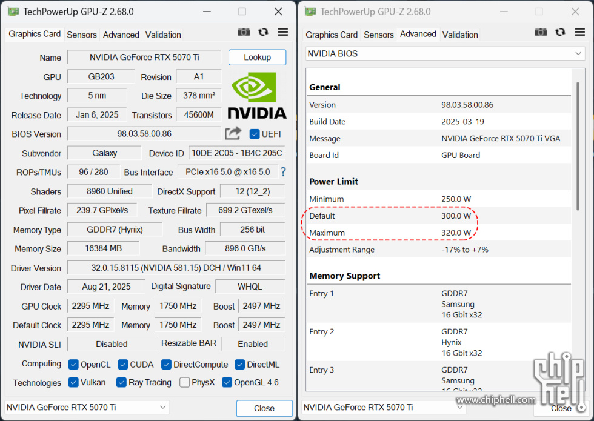594x421 pixels.
Task: Click the Lookup button
Action: tap(257, 57)
